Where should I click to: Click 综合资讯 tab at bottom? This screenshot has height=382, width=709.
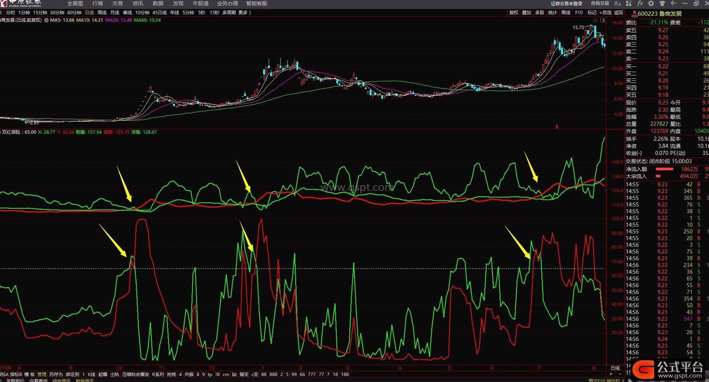pos(61,380)
